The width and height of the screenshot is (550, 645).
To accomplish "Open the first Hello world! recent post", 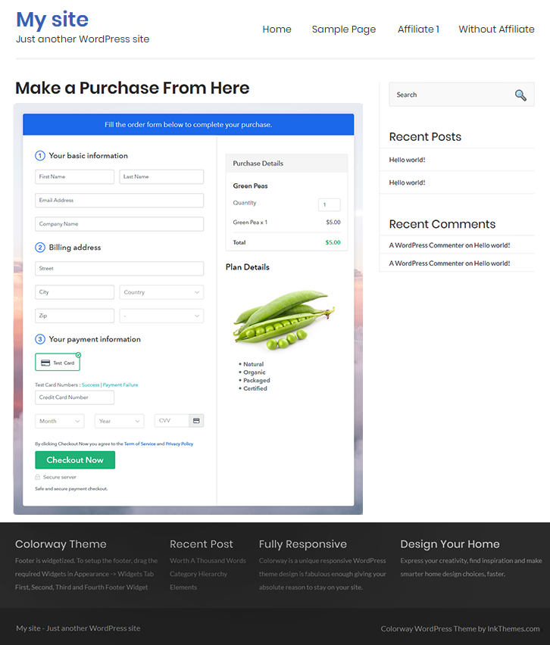I will [x=407, y=160].
